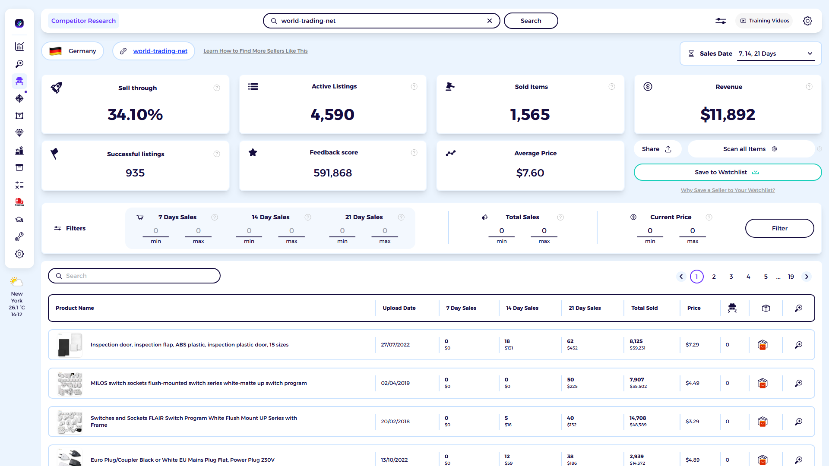Open the archive box sidebar icon
The image size is (829, 466).
coord(19,167)
